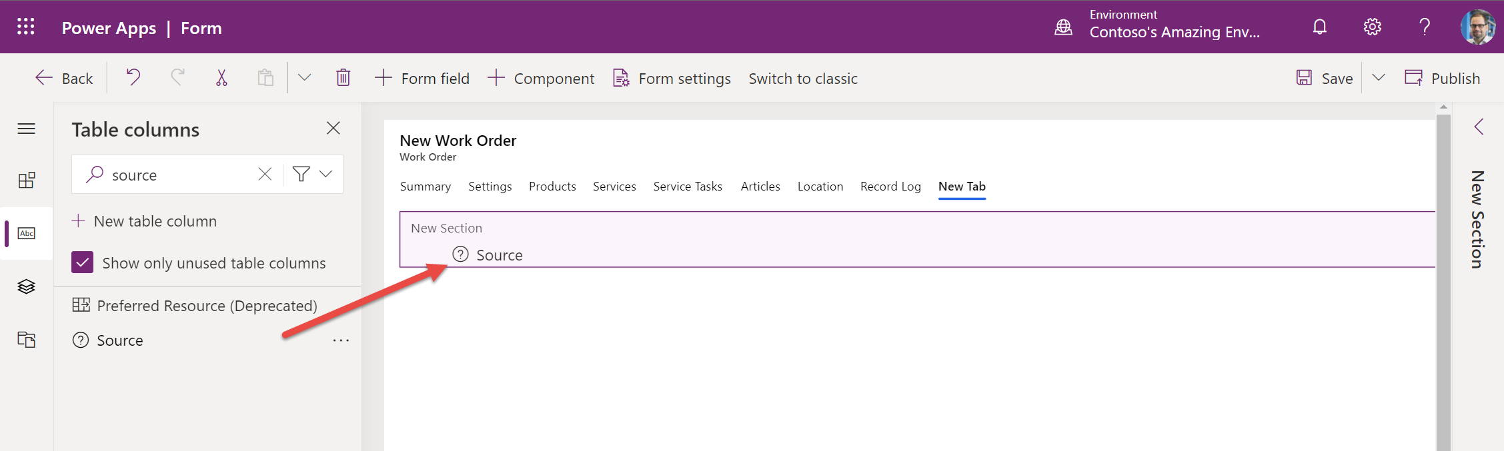The width and height of the screenshot is (1504, 451).
Task: Select Contoso's Amazing Env environment
Action: [x=1175, y=32]
